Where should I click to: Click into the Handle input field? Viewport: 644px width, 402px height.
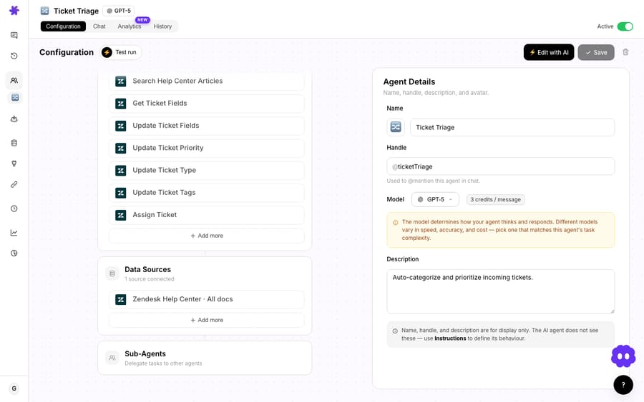pyautogui.click(x=501, y=166)
